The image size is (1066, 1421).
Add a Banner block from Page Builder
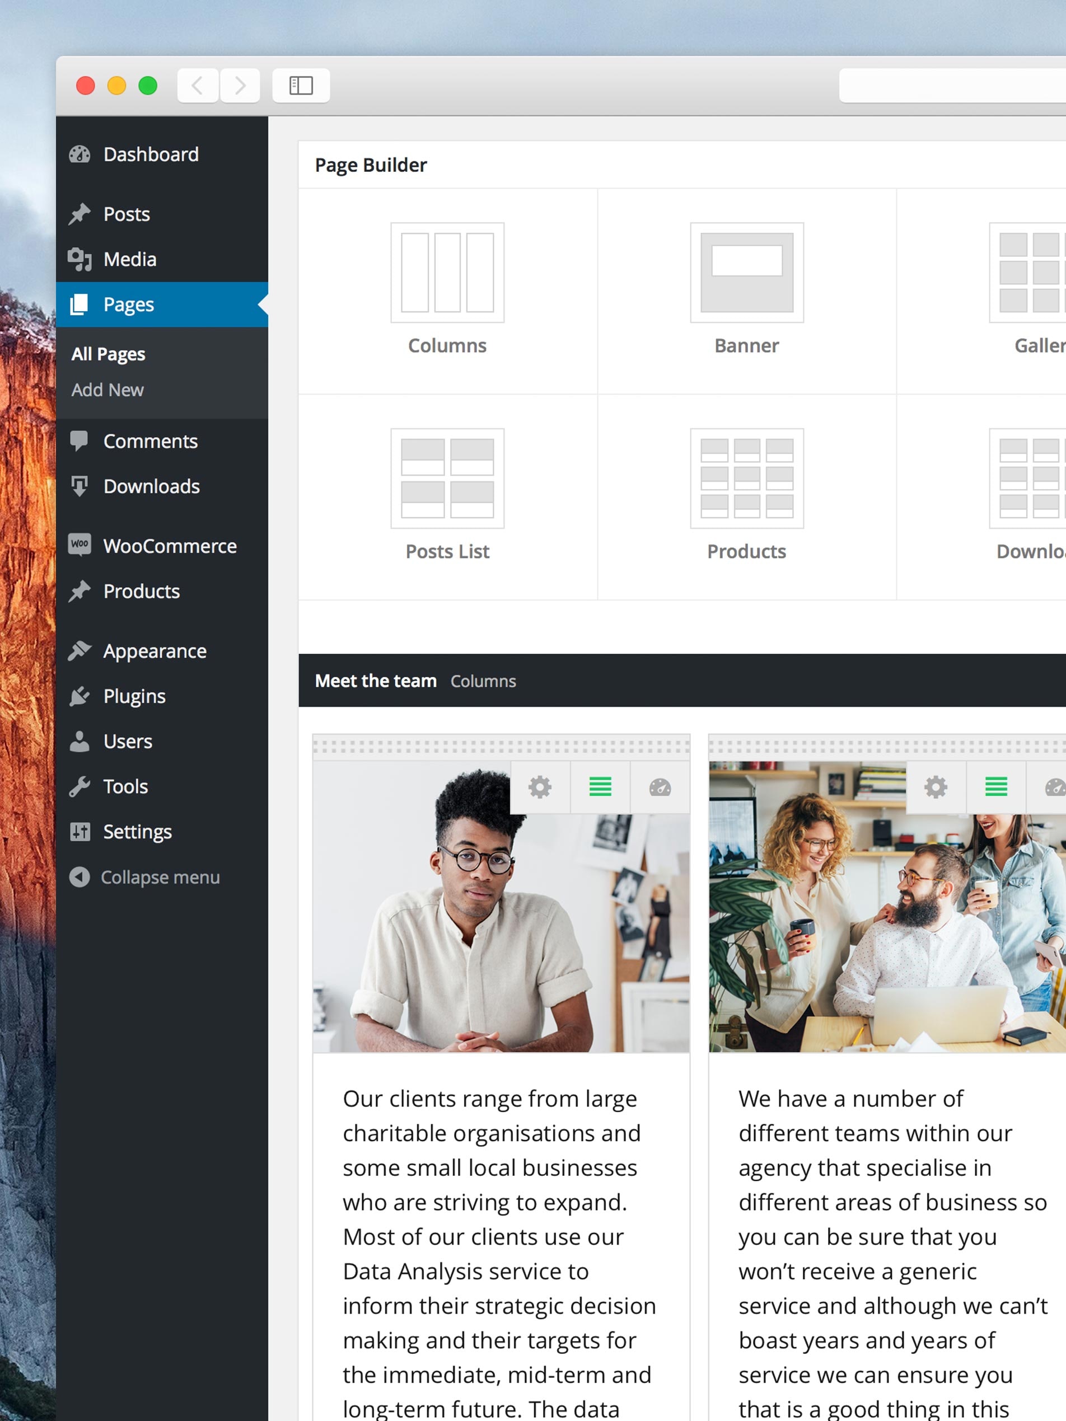[x=747, y=291]
